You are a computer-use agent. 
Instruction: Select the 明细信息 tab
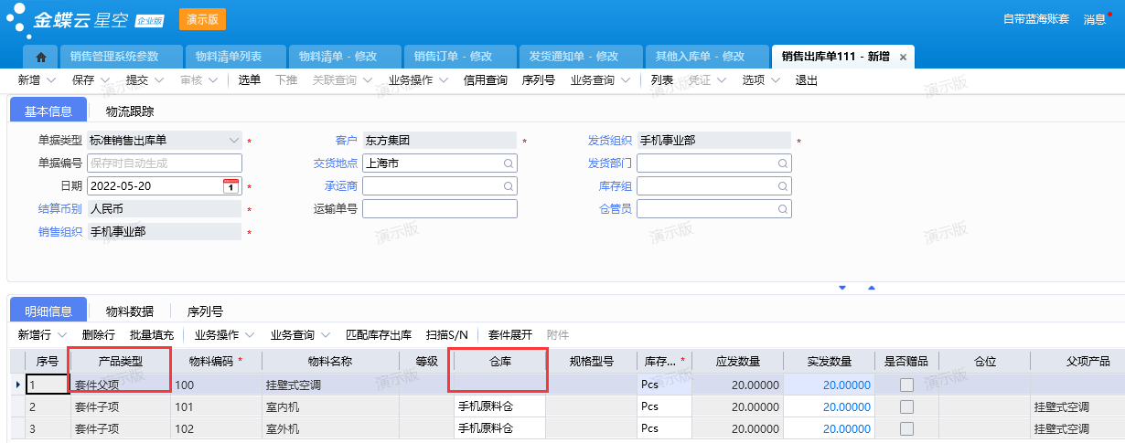point(48,310)
